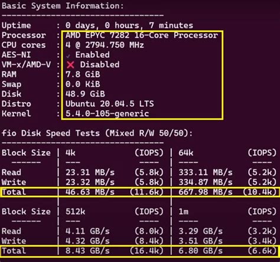
Task: Click the red X Disabled icon
Action: [70, 65]
